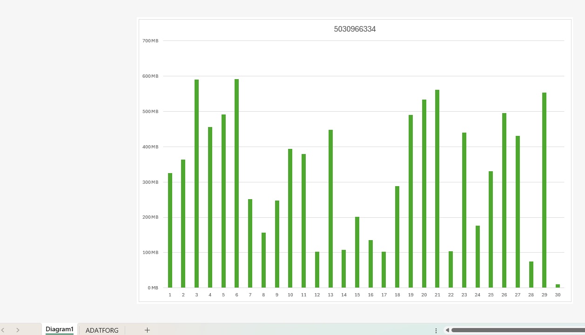Select the bar for category 10

point(290,218)
